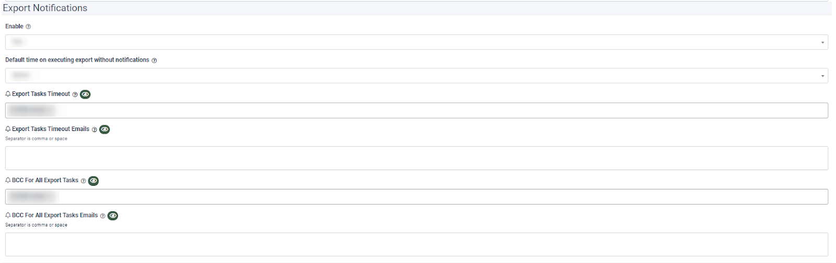Click bell icon before Export Tasks Timeout Emails

(8, 129)
